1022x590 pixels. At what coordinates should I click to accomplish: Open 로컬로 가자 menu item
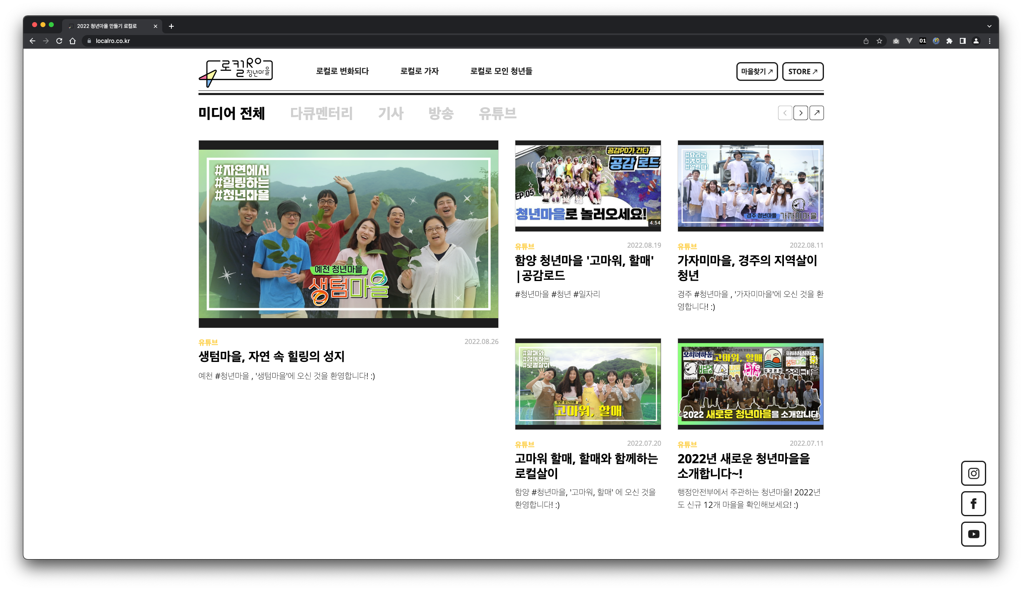[x=419, y=71]
